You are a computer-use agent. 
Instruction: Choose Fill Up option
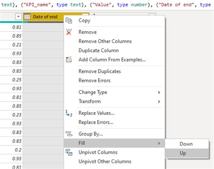tap(187, 153)
